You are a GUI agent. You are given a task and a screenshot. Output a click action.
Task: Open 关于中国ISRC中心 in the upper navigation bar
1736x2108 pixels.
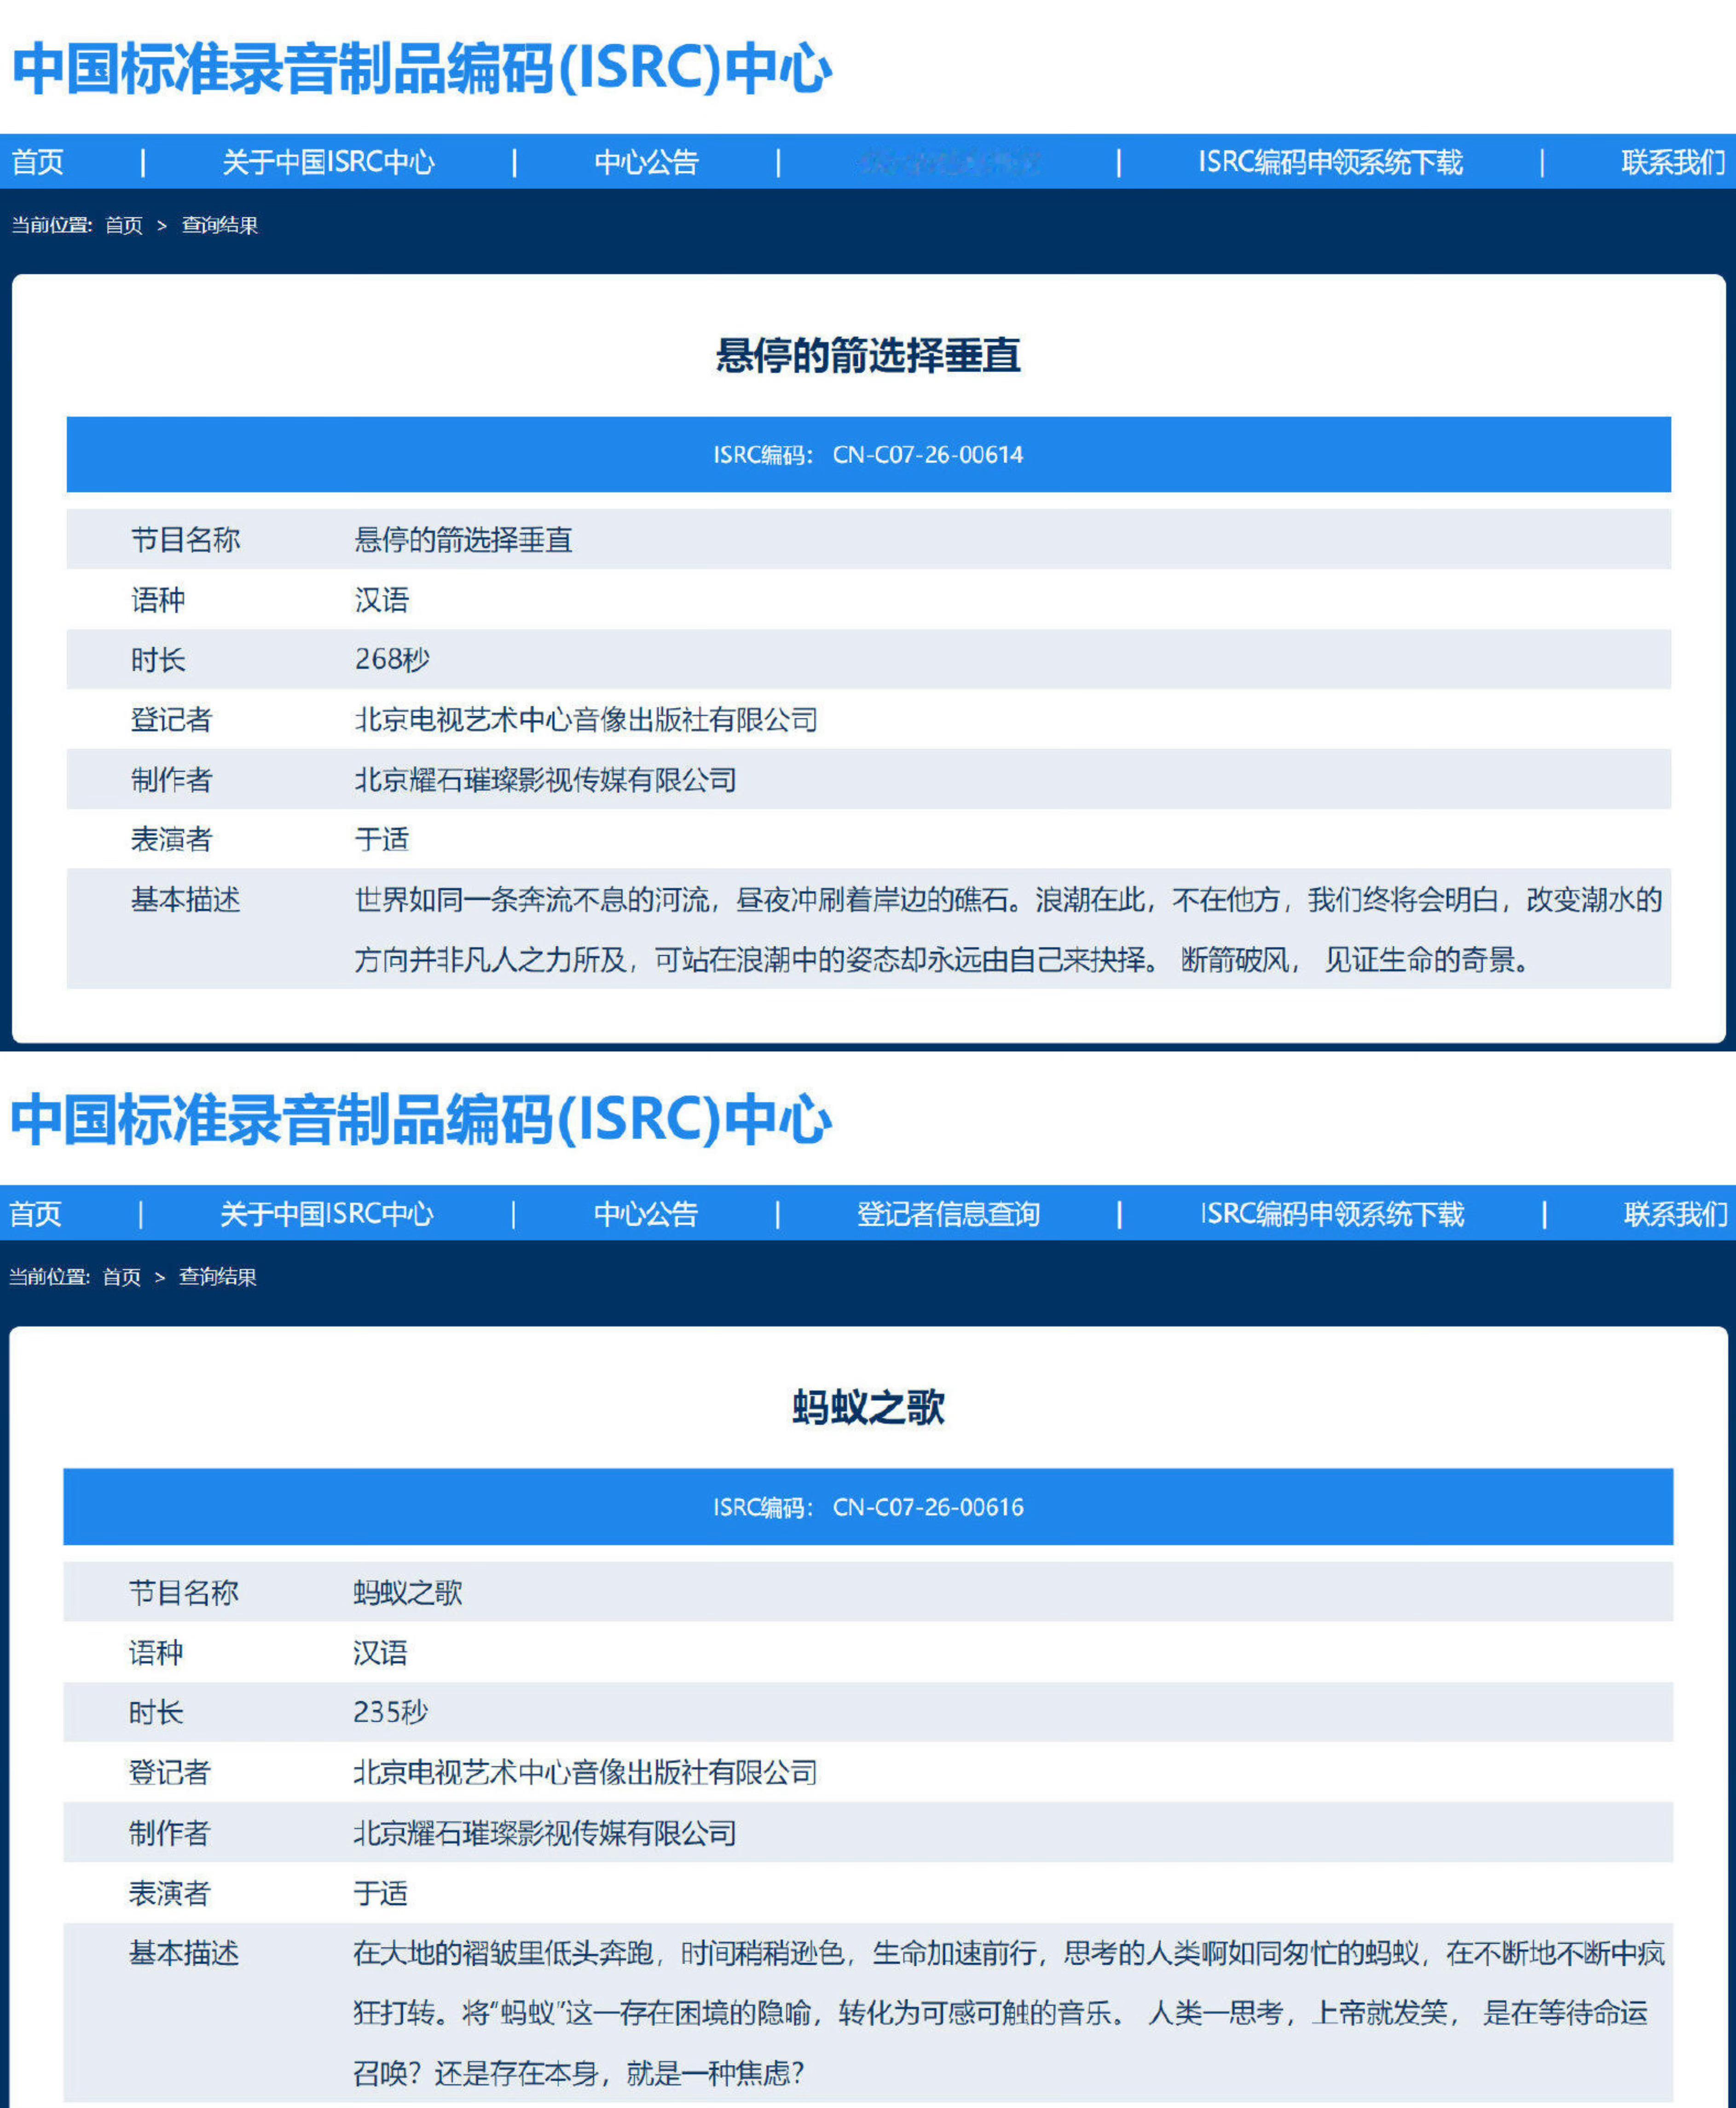[x=328, y=162]
